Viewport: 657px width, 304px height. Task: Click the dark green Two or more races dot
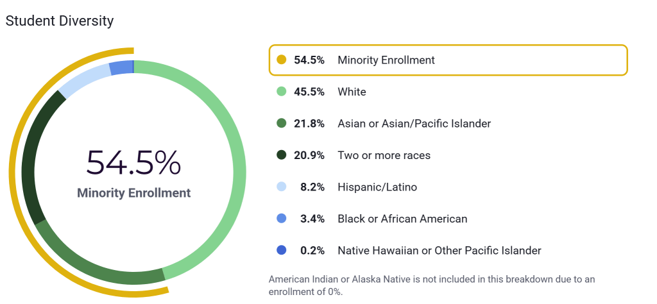(281, 155)
